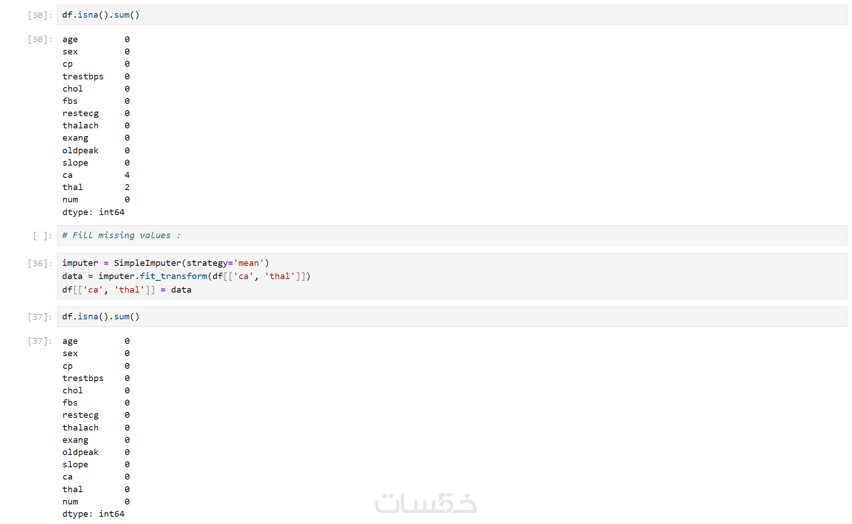The height and width of the screenshot is (524, 852).
Task: Click the 'df[['ca', 'thal']] = data' line
Action: pos(127,290)
